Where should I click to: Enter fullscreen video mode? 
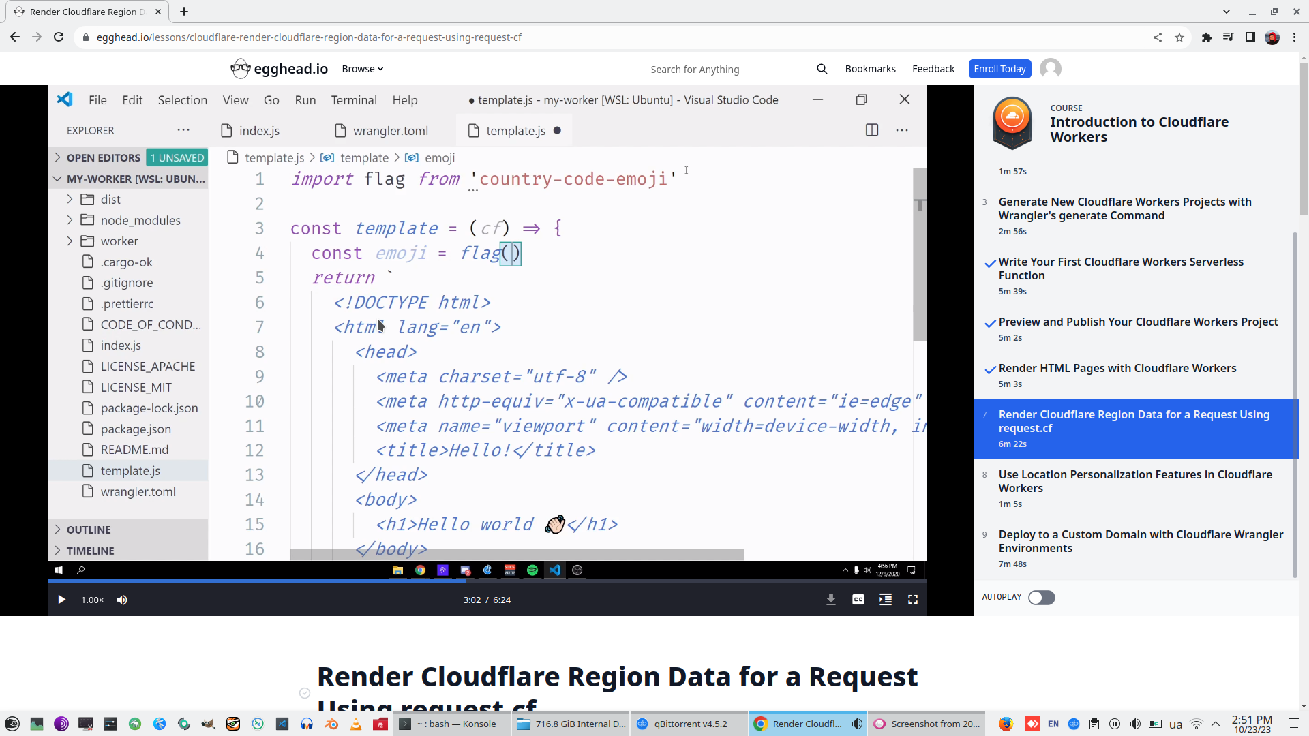click(912, 600)
